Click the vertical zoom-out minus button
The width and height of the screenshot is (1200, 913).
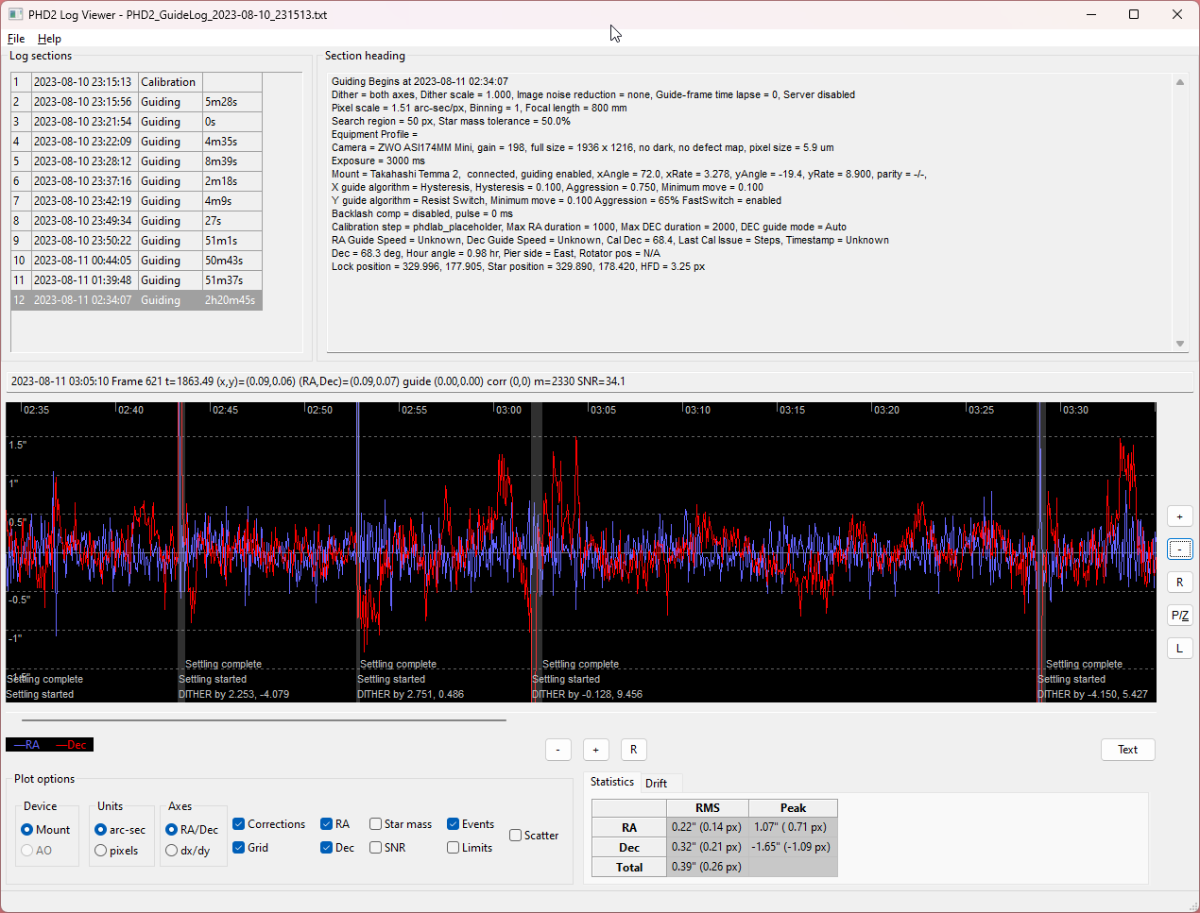[1179, 549]
